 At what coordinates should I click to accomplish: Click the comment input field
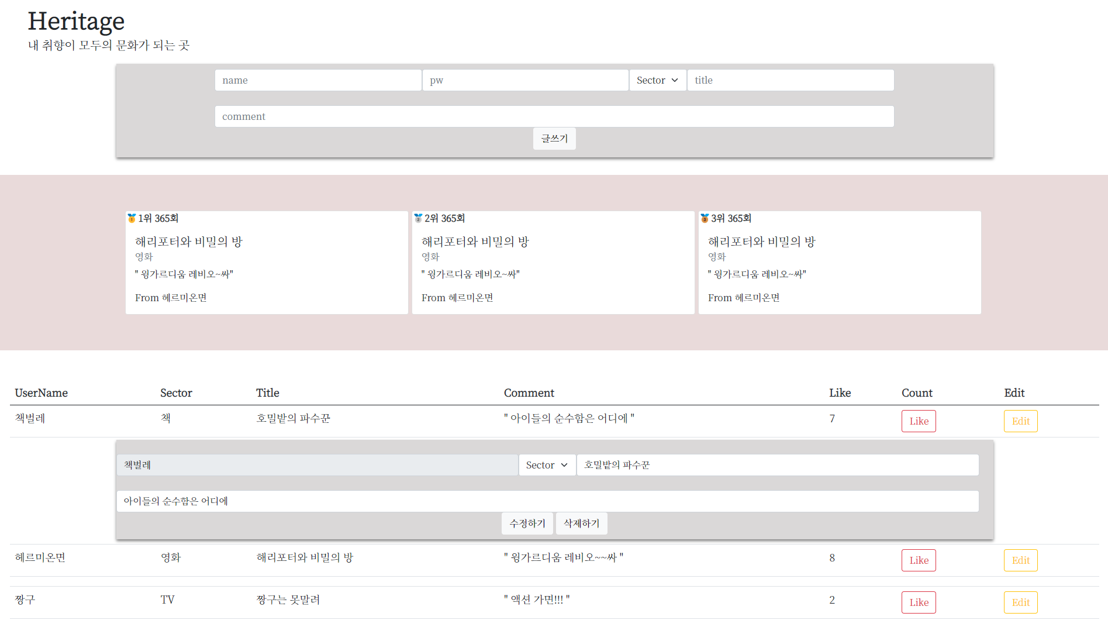(554, 116)
